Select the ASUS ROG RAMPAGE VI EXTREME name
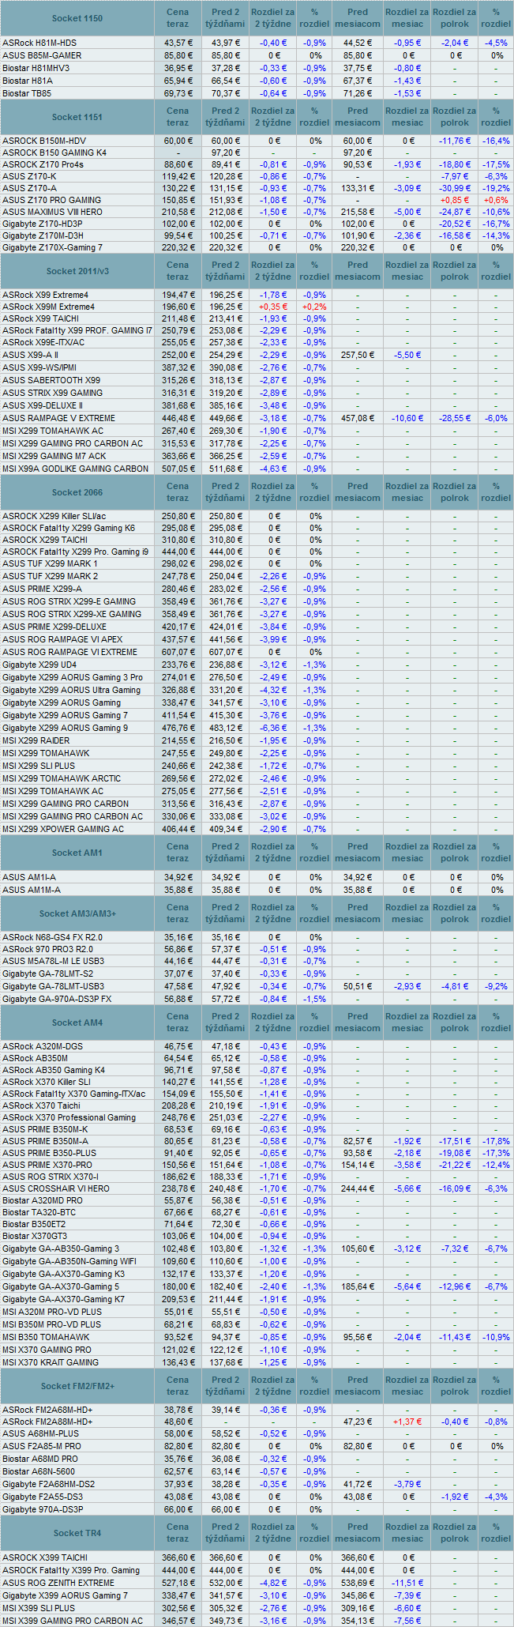The width and height of the screenshot is (514, 1627). (69, 652)
